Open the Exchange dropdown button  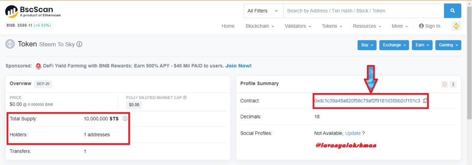(x=394, y=45)
